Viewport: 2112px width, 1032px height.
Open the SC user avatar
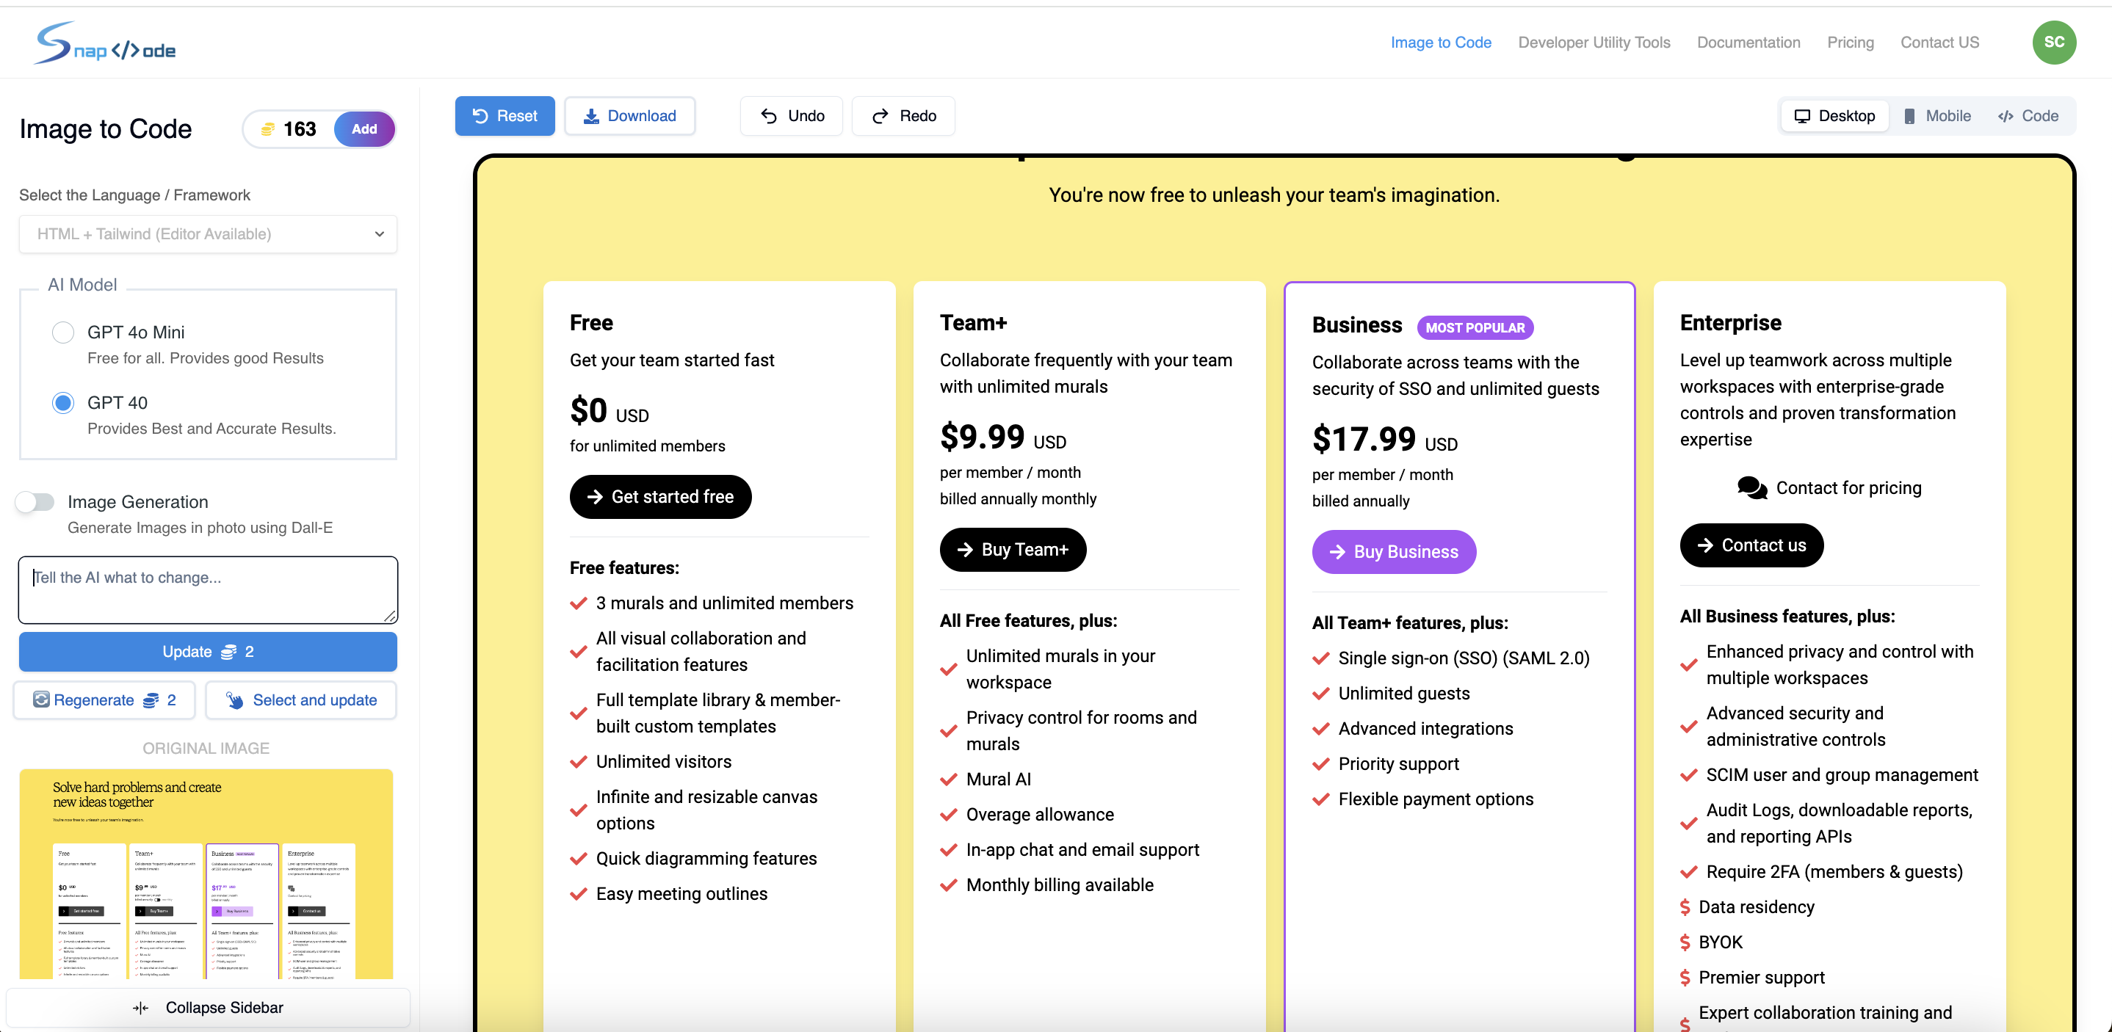pos(2053,43)
